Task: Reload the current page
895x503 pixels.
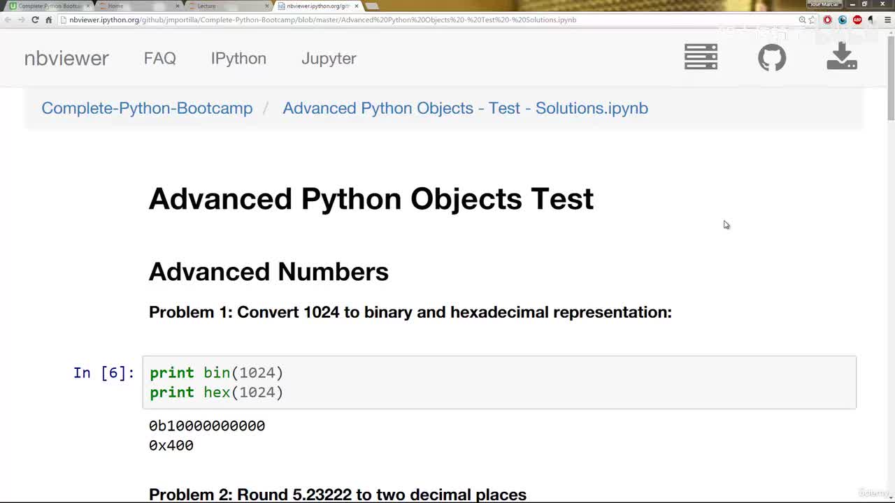Action: tap(35, 20)
